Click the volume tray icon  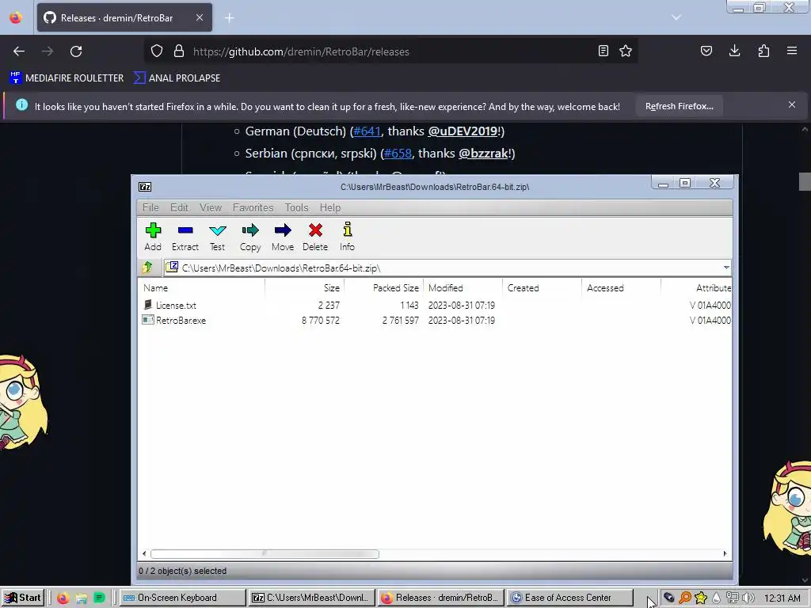pyautogui.click(x=748, y=598)
